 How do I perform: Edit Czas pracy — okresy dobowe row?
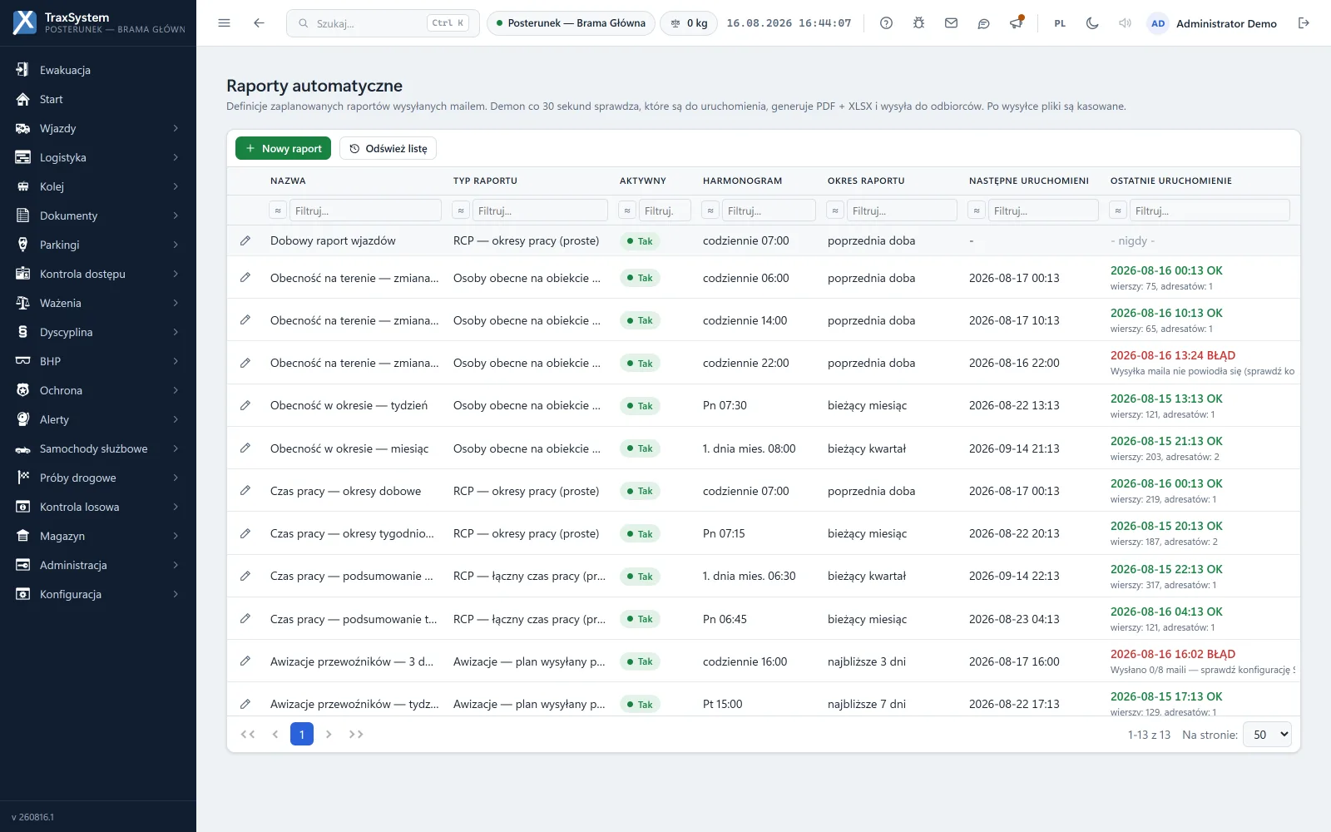point(245,491)
